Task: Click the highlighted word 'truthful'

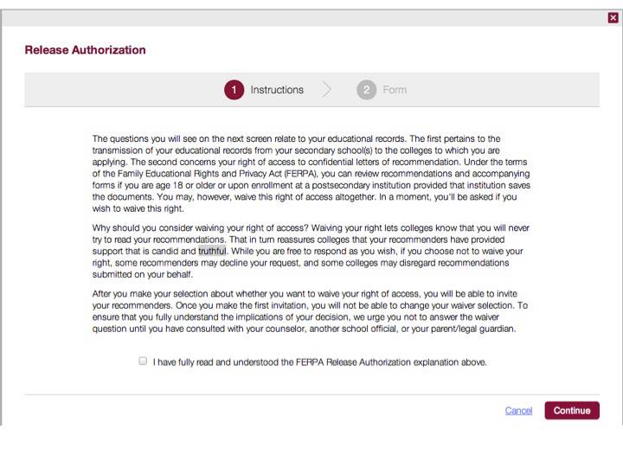Action: (x=212, y=251)
